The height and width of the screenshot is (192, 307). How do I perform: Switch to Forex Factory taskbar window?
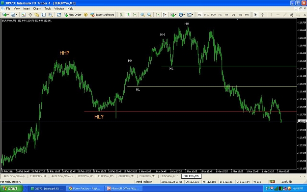[85, 189]
